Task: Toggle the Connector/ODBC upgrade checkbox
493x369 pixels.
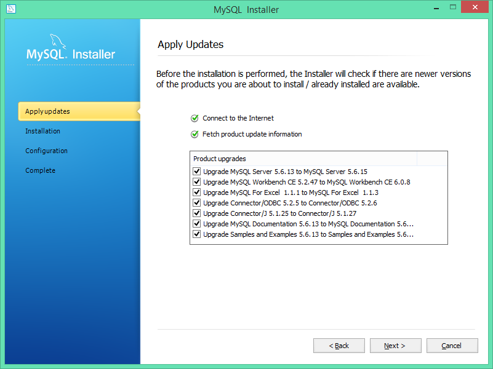Action: [197, 202]
